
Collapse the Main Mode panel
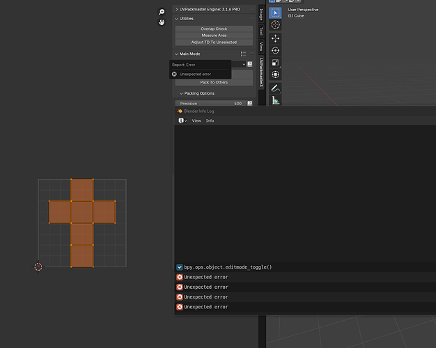[x=177, y=54]
